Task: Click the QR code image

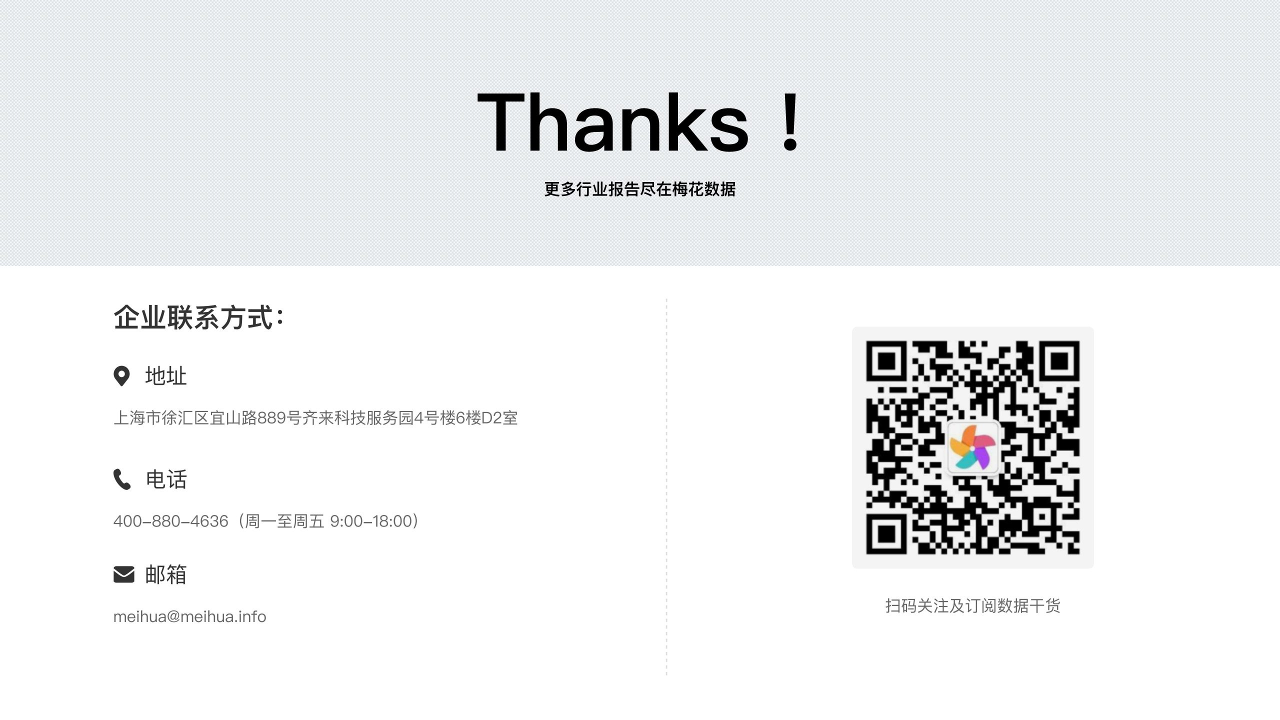Action: pos(972,447)
